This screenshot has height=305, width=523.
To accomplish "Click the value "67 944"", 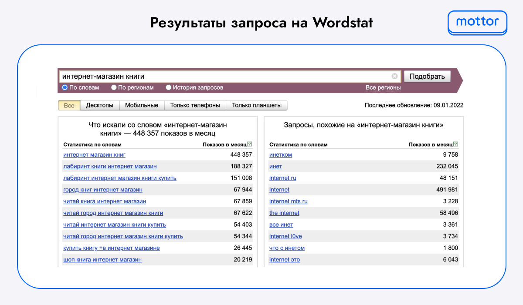I will click(243, 190).
